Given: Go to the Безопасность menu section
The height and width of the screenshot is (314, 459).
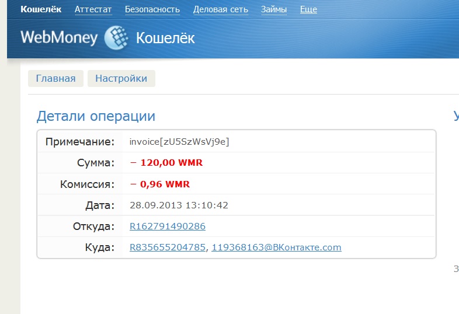Looking at the screenshot, I should pyautogui.click(x=152, y=10).
